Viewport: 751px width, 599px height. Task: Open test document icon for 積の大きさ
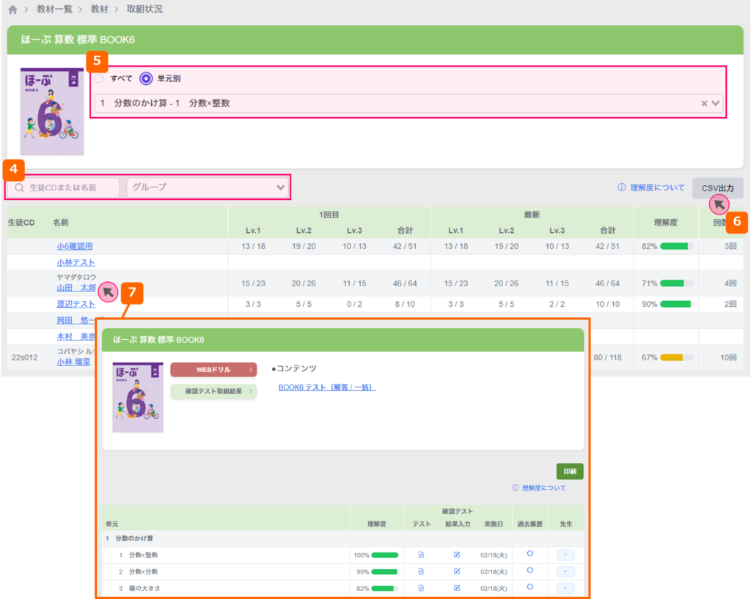pyautogui.click(x=421, y=588)
